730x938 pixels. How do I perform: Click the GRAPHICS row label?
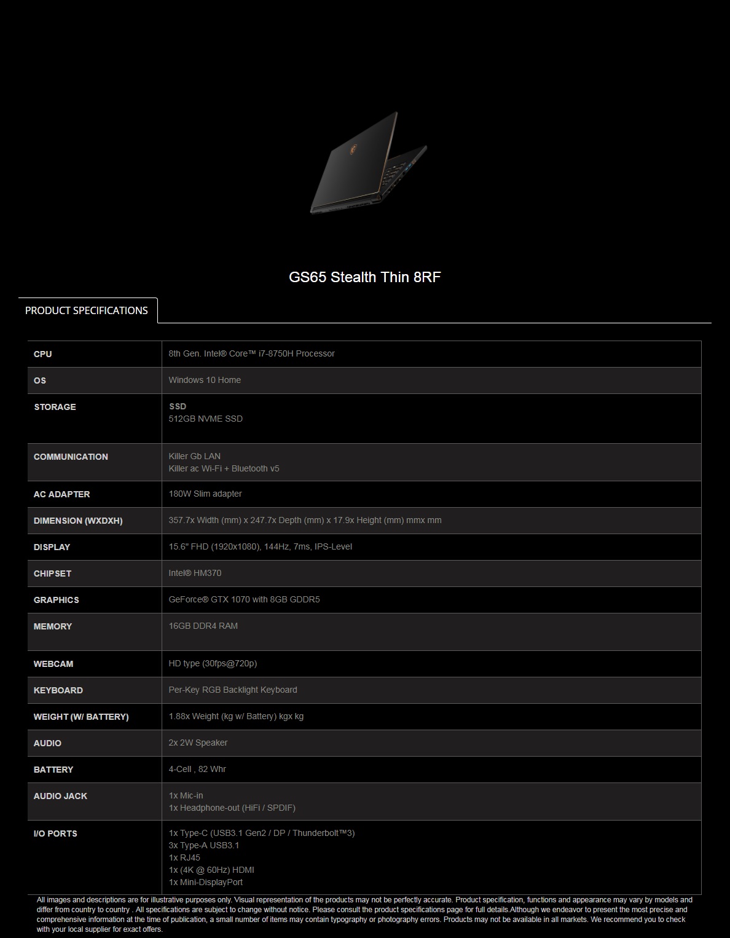(57, 600)
